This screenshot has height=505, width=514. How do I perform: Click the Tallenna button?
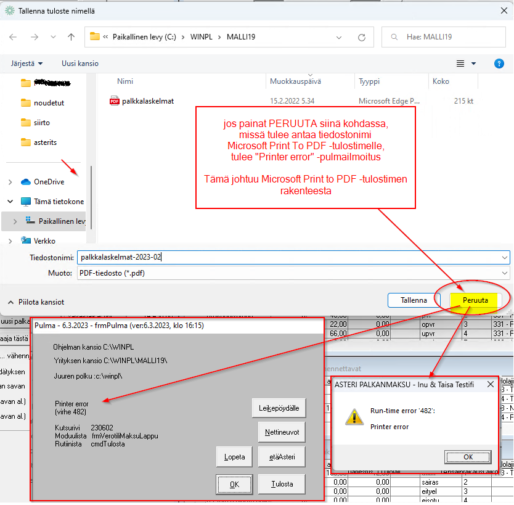click(414, 300)
